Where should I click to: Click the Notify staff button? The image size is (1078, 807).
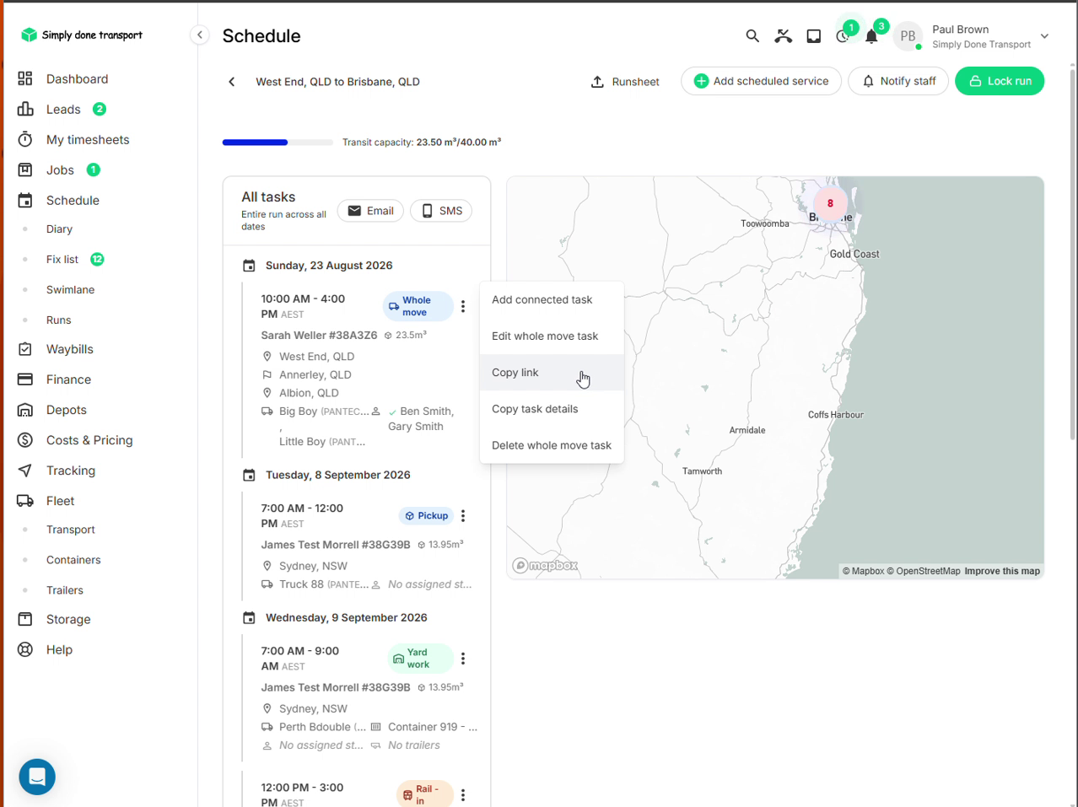[898, 81]
